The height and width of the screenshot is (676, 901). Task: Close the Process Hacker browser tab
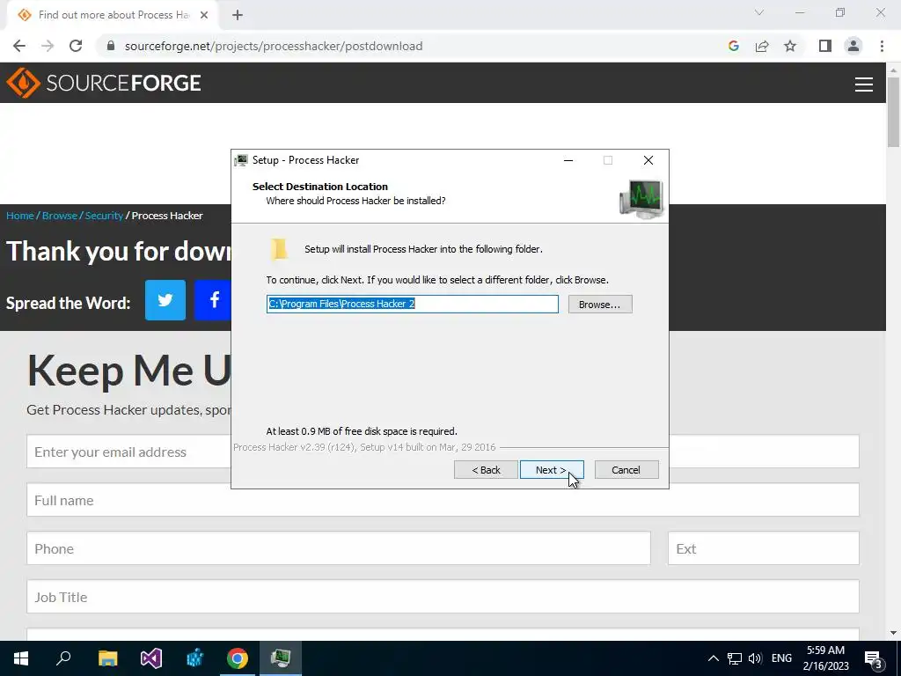(x=204, y=15)
